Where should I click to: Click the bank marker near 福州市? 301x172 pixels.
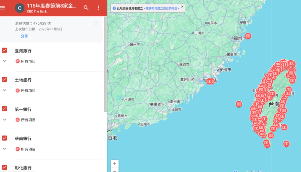tap(248, 36)
